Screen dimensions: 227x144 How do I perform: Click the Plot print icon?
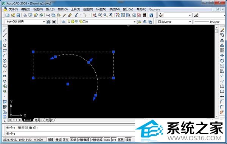pyautogui.click(x=25, y=15)
